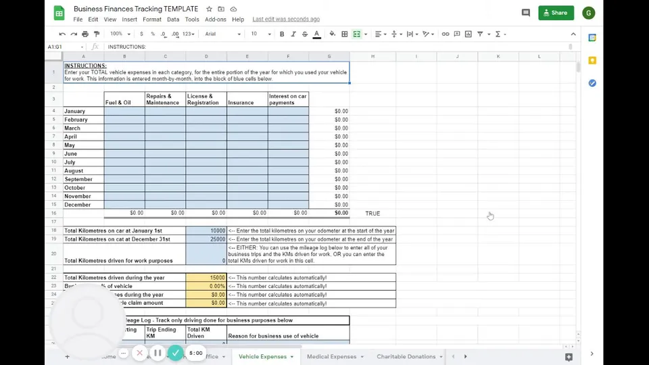This screenshot has width=649, height=365.
Task: Open the font size dropdown
Action: tap(261, 34)
